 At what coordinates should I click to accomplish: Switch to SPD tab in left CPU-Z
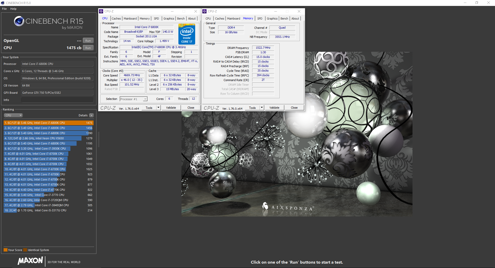(x=156, y=19)
